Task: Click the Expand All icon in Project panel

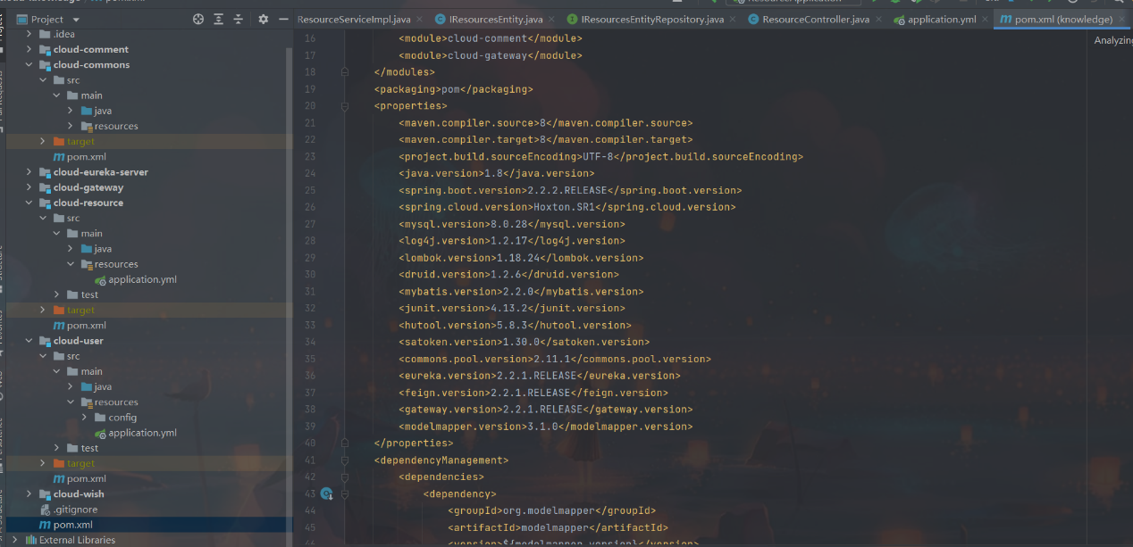Action: coord(219,19)
